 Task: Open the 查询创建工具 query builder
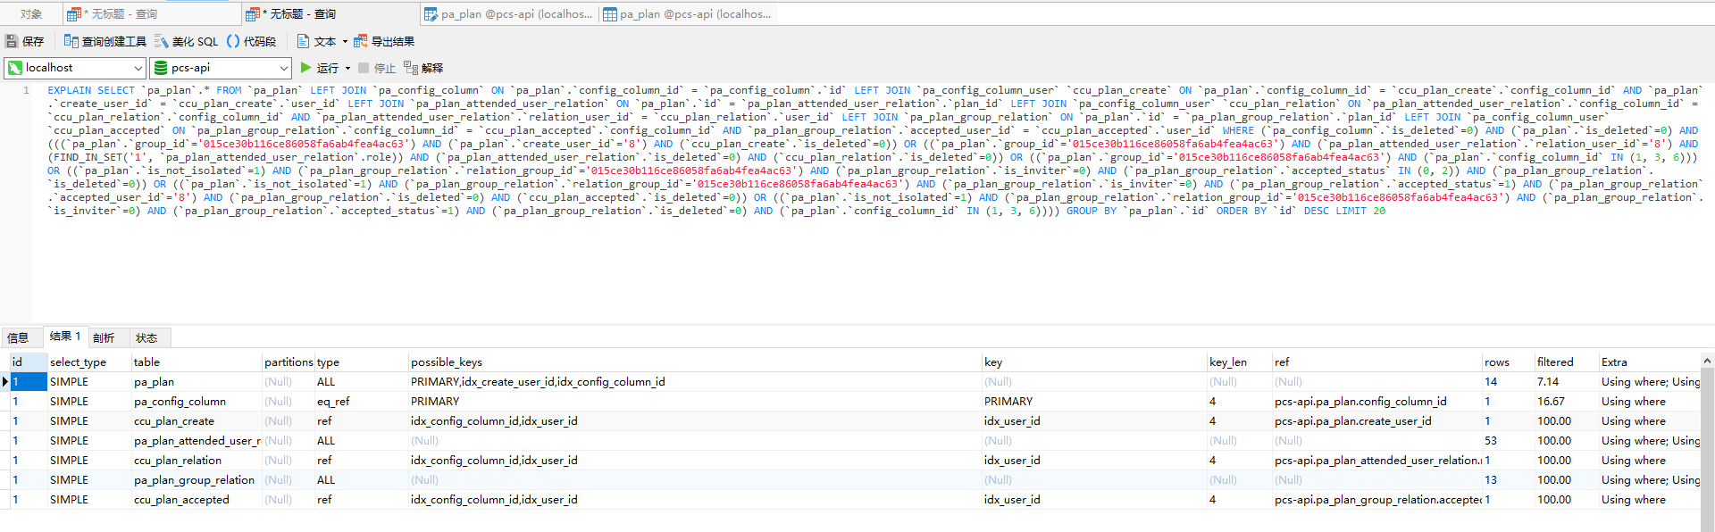click(x=105, y=42)
